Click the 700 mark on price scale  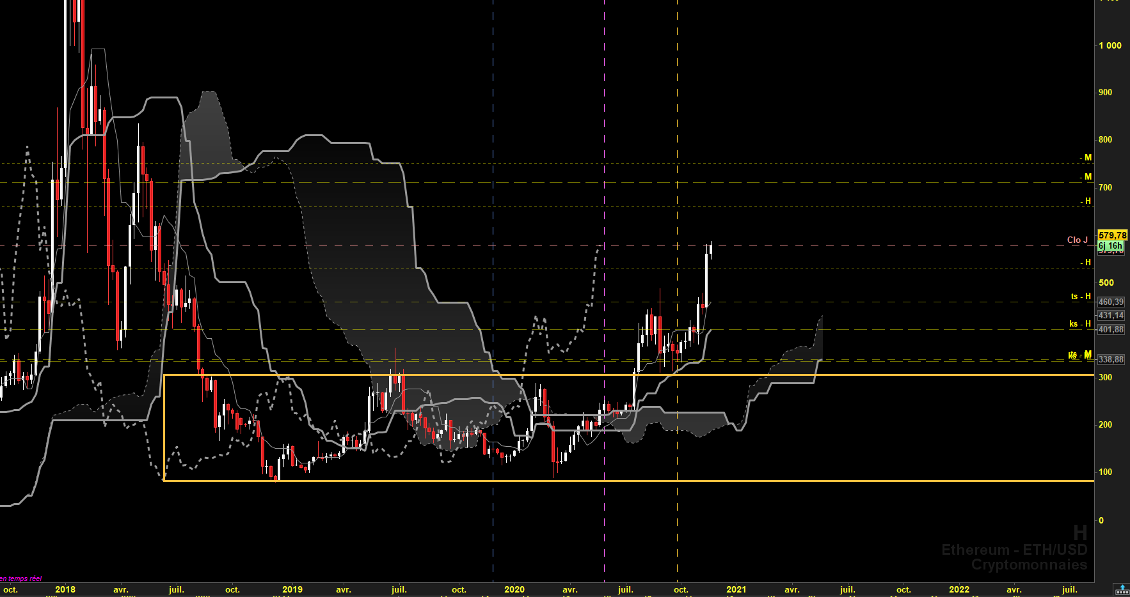1105,187
